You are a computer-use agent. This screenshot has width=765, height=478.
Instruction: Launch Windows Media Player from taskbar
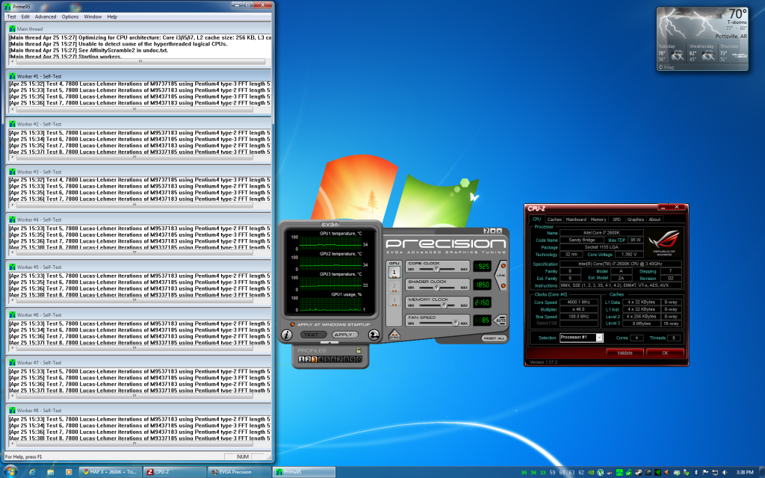tap(69, 472)
